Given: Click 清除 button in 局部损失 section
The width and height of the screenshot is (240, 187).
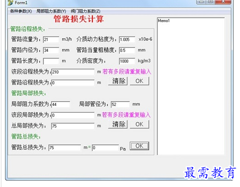Looking at the screenshot, I should (x=118, y=124).
